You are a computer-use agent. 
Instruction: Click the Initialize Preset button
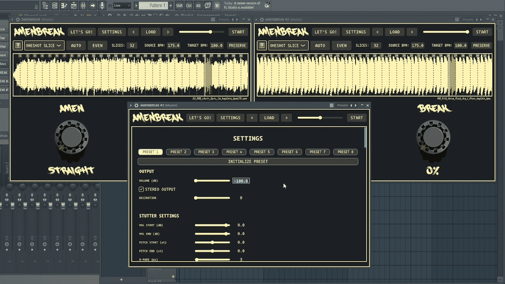pyautogui.click(x=248, y=161)
